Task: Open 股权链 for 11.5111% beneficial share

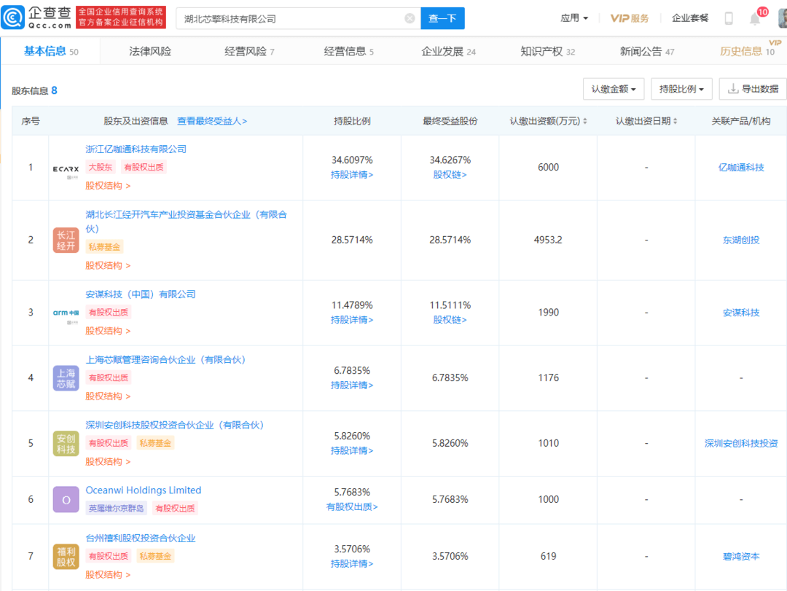Action: tap(450, 320)
